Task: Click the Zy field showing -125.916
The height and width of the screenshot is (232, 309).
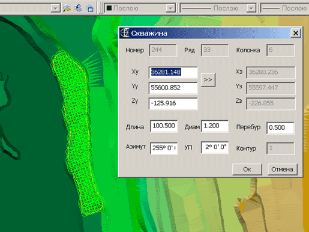Action: (x=173, y=103)
